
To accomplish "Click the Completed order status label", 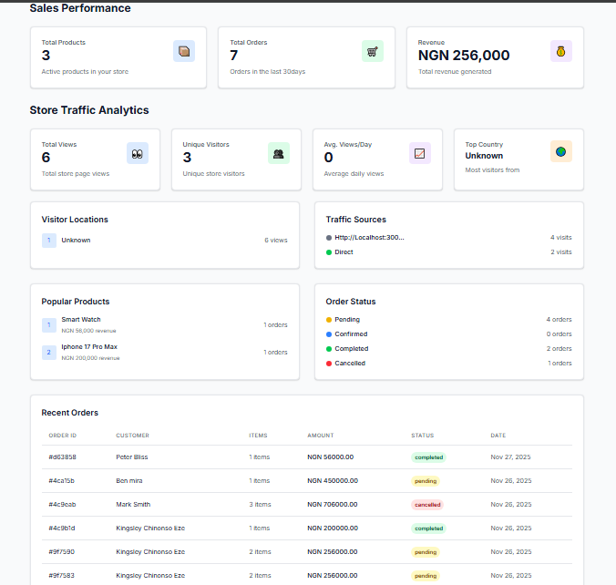I will pyautogui.click(x=352, y=348).
